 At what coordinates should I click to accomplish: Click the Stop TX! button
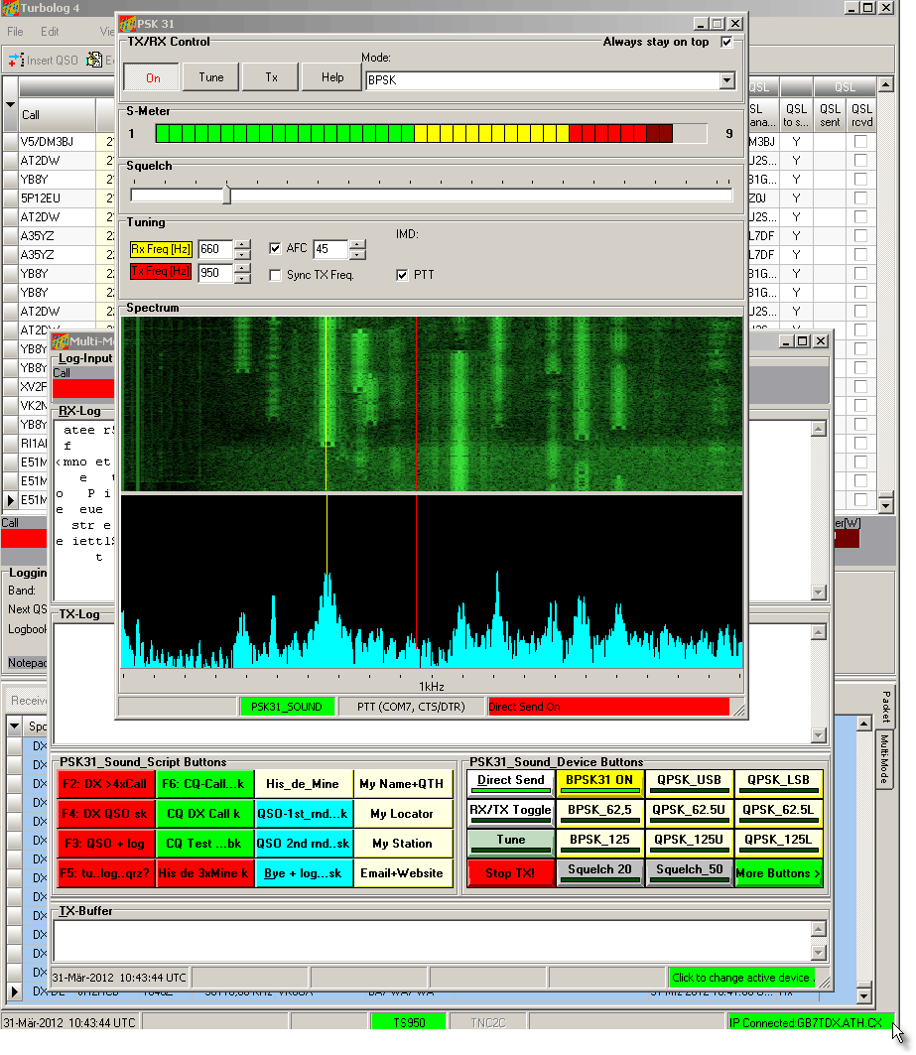[511, 873]
